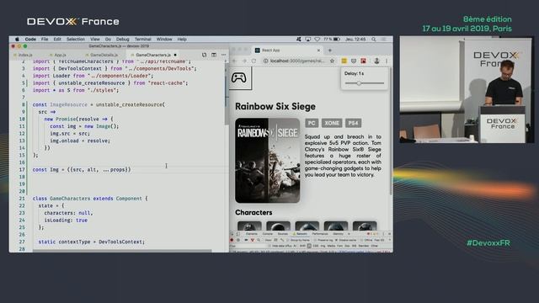Screen dimensions: 539x303
Task: Open the browser profile avatar
Action: (376, 61)
